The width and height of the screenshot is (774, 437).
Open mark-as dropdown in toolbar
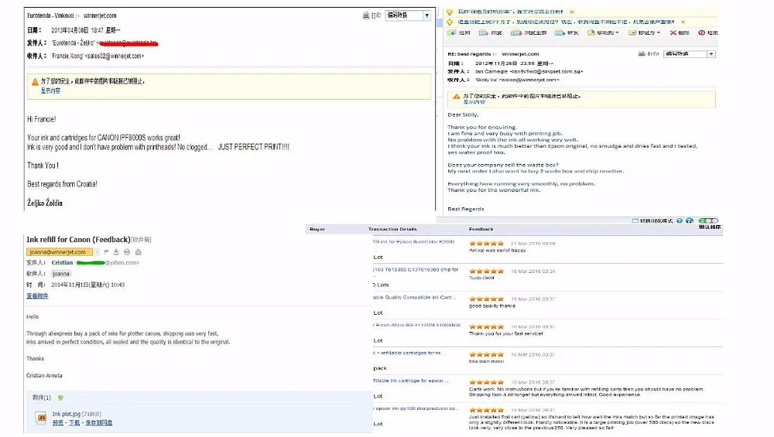pyautogui.click(x=644, y=32)
